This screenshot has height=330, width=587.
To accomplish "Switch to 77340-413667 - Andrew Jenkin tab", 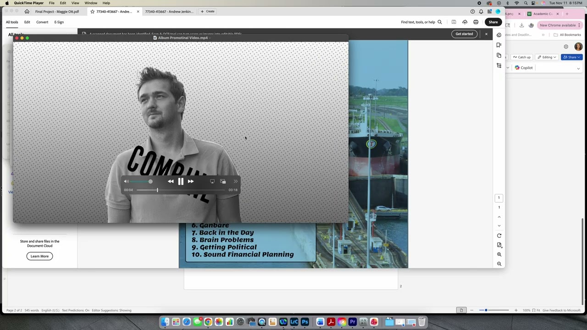I will [169, 11].
